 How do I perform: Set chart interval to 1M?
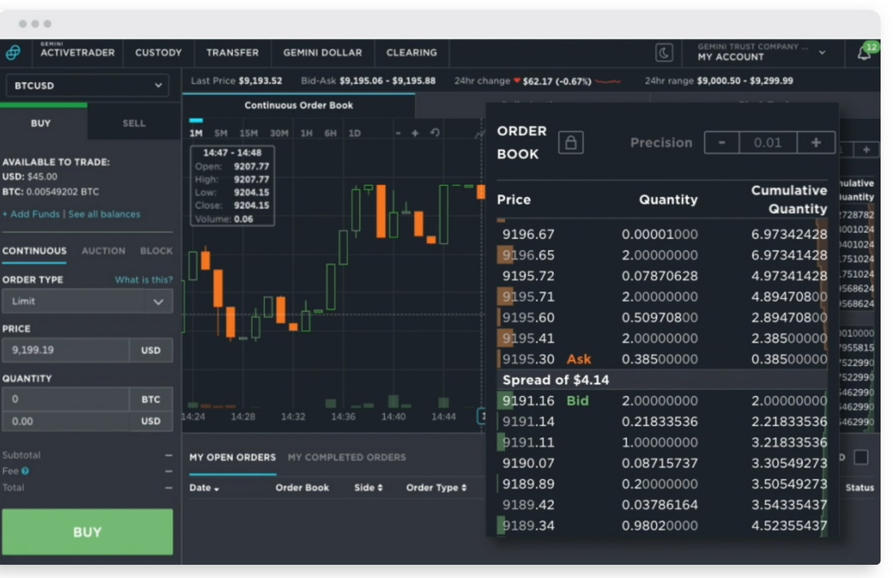point(196,133)
